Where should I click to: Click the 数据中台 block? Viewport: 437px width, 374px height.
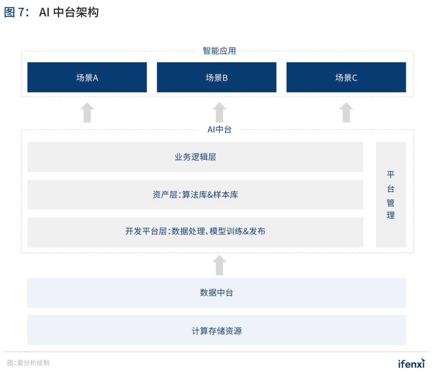tap(216, 293)
